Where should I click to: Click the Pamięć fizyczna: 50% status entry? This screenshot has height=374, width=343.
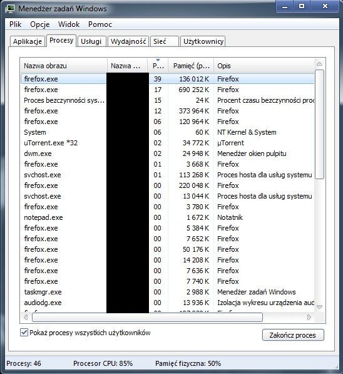click(x=188, y=363)
